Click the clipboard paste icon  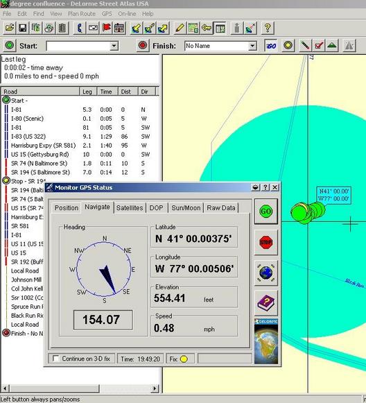tap(62, 28)
